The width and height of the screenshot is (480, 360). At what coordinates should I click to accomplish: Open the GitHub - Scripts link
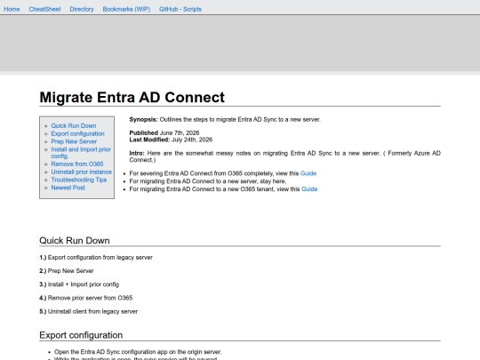[180, 9]
